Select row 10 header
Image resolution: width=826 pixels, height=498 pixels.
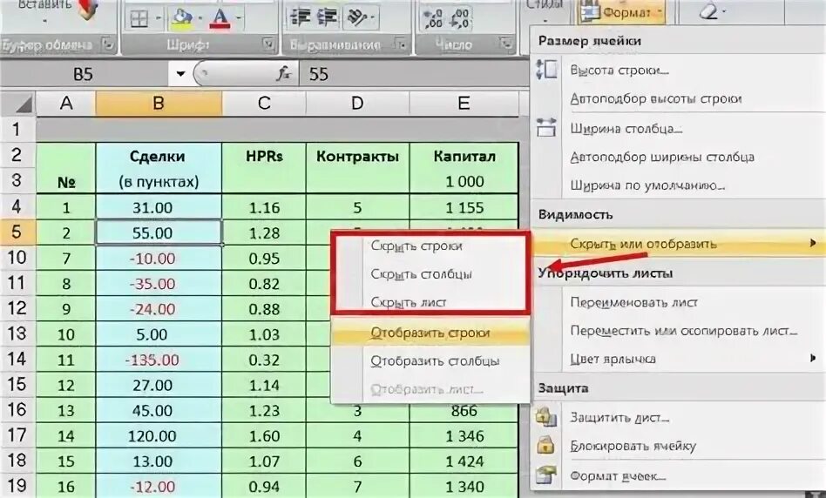click(17, 258)
